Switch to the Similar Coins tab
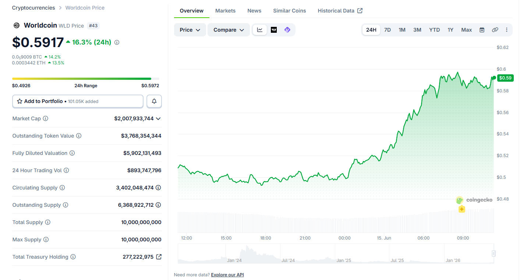 (290, 11)
